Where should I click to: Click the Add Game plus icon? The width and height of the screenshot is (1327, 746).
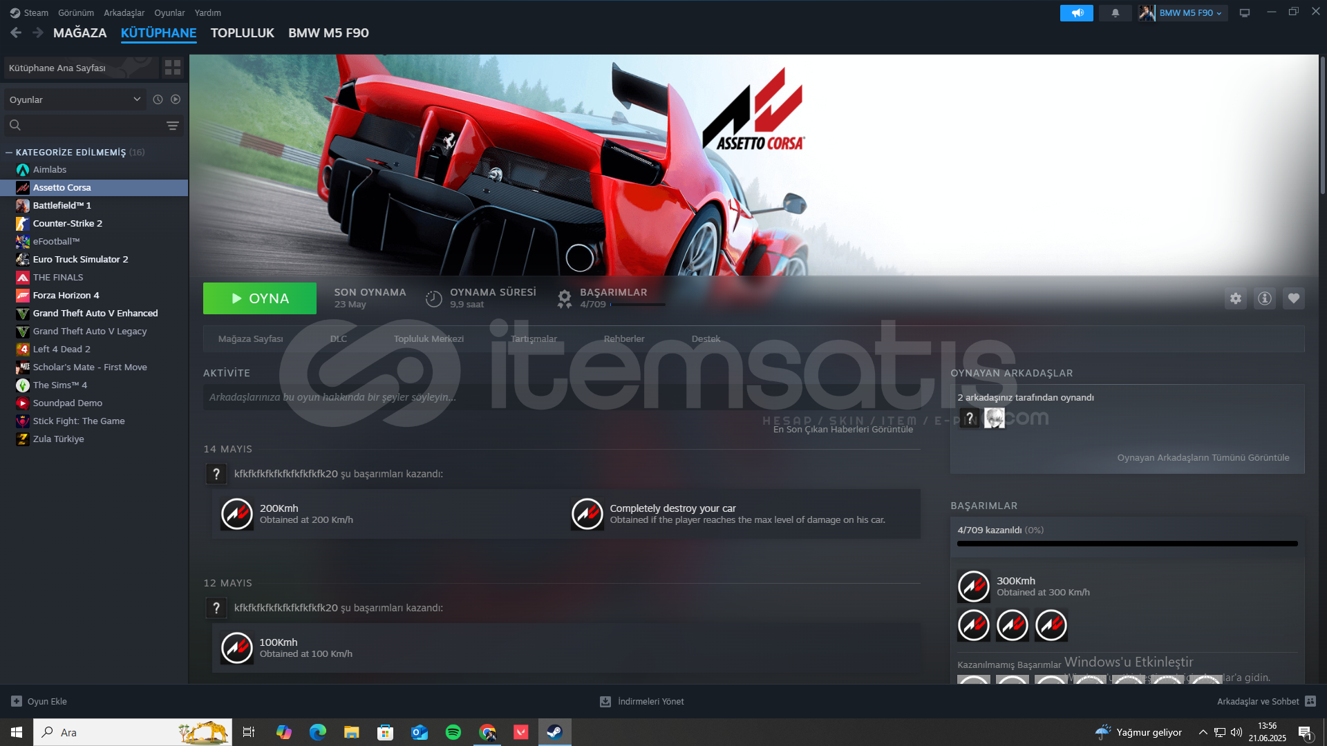17,701
